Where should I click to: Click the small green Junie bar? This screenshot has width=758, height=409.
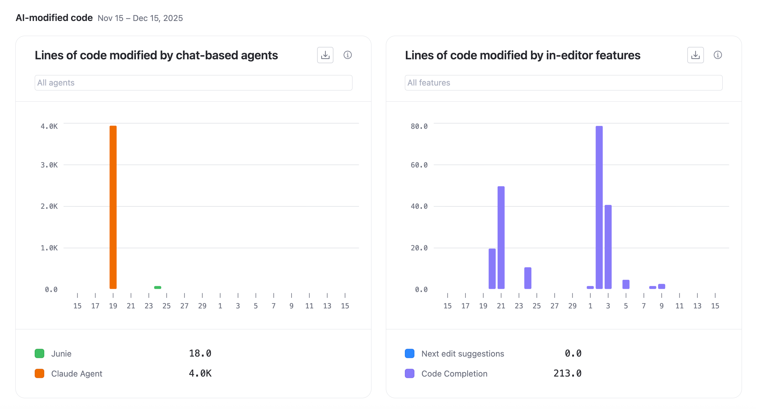[158, 287]
